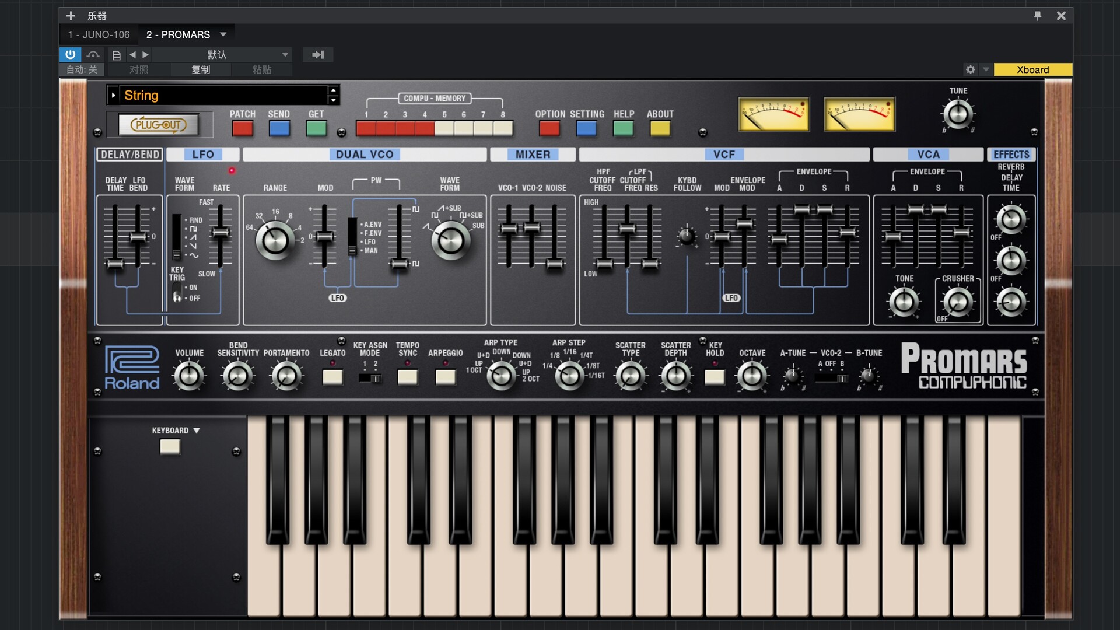Click the BEND SENSITIVITY knob
This screenshot has width=1120, height=630.
[237, 376]
